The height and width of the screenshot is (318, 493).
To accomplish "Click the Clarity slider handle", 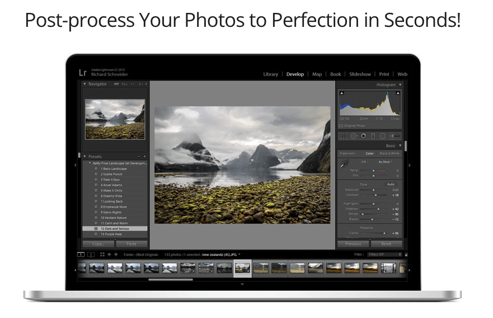I will (384, 233).
